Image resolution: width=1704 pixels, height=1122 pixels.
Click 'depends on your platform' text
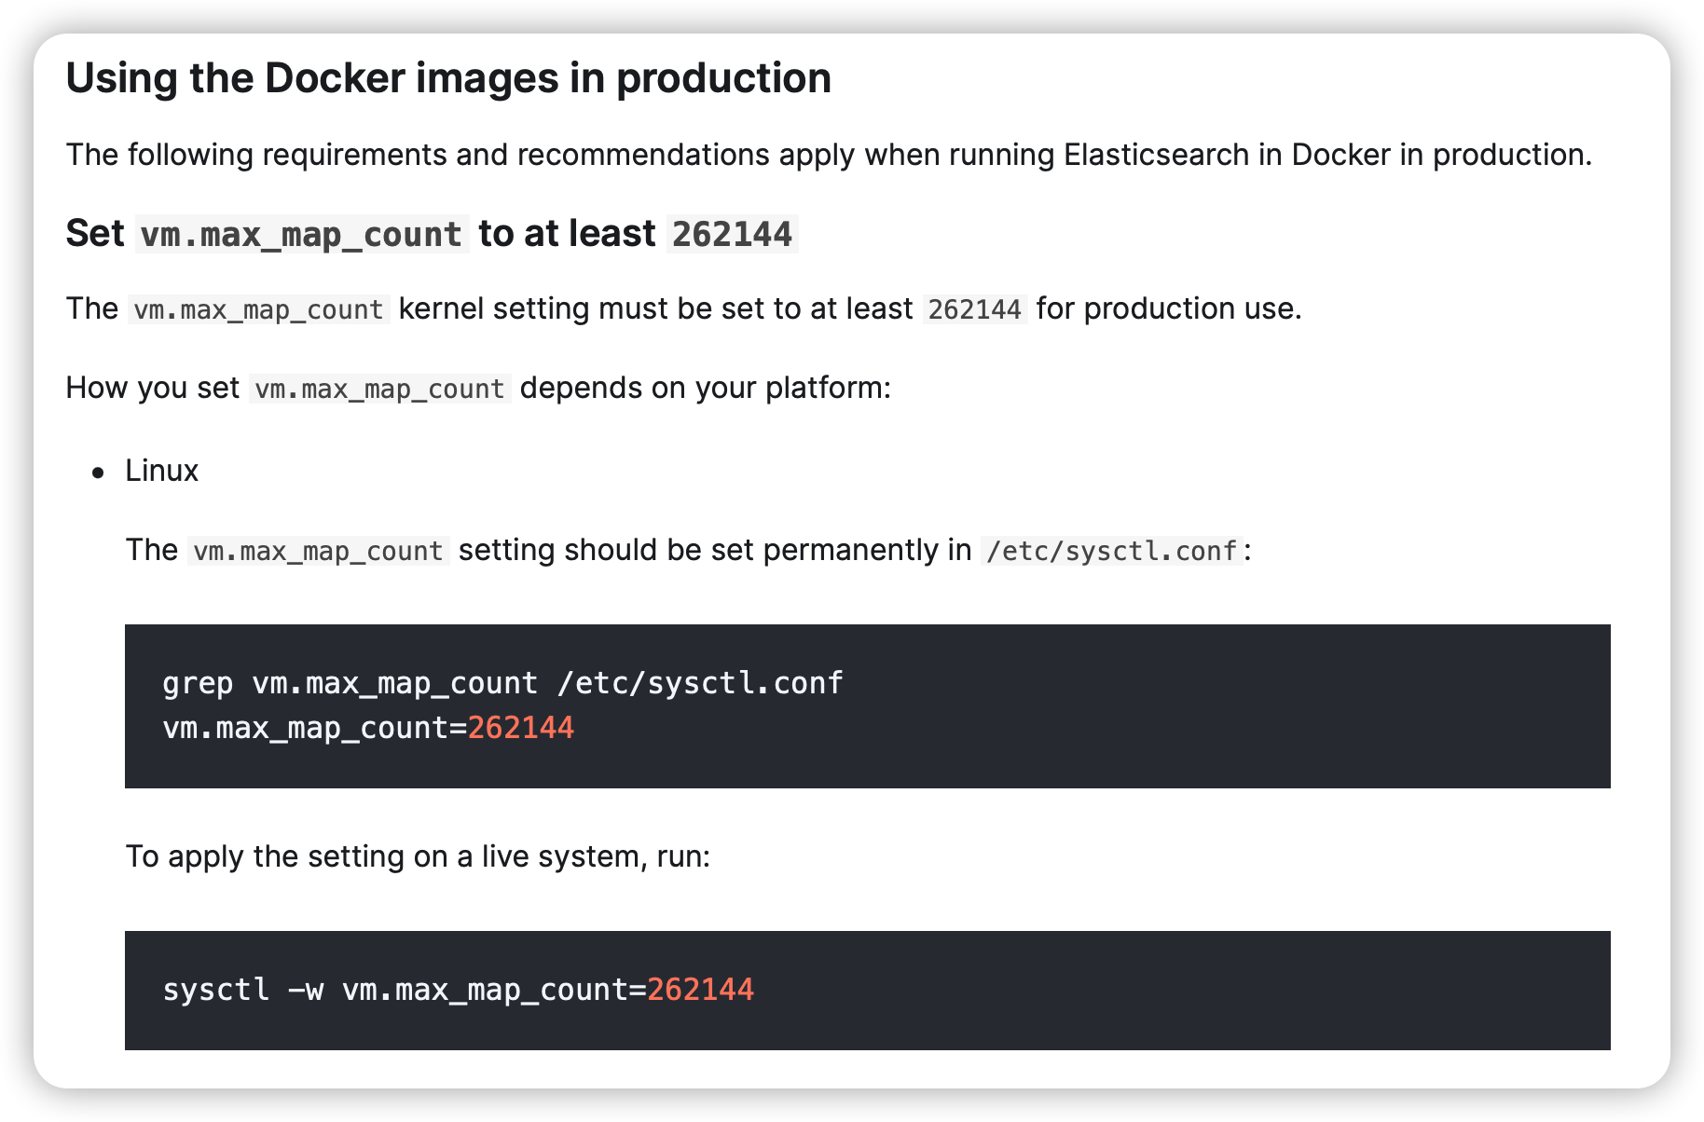(705, 388)
